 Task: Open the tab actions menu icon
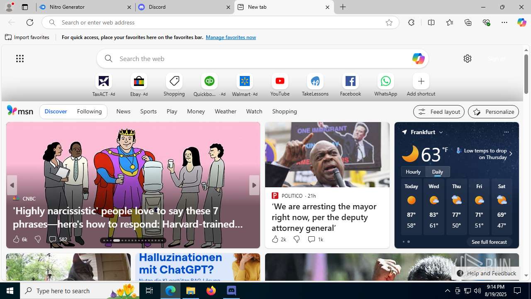[25, 7]
